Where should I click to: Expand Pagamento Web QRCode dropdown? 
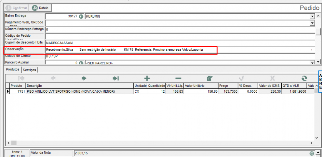point(312,23)
